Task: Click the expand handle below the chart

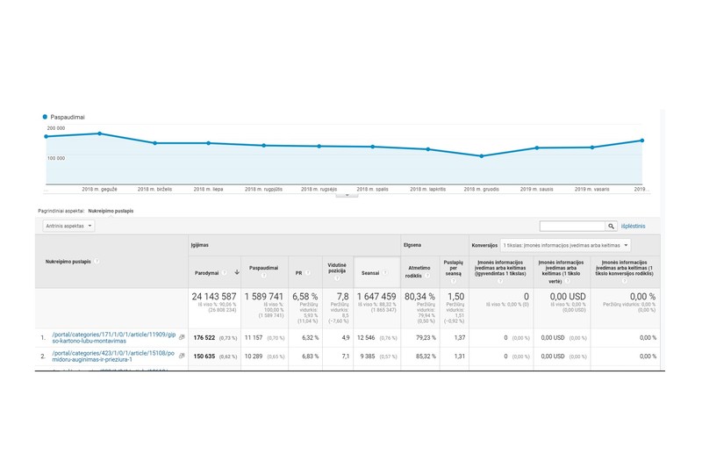Action: point(347,195)
